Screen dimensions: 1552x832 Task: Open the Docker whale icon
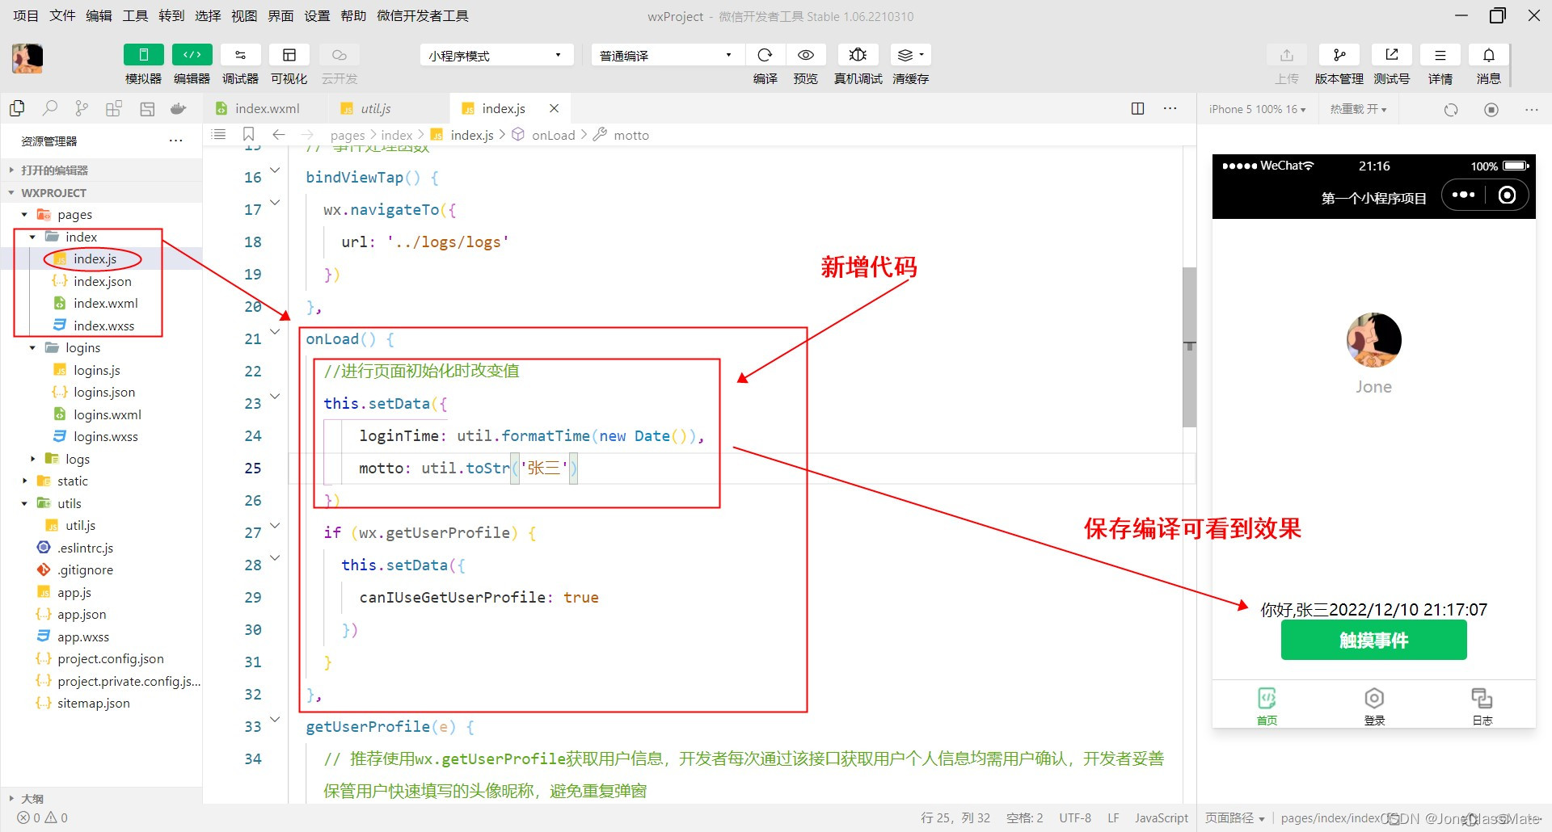coord(179,108)
